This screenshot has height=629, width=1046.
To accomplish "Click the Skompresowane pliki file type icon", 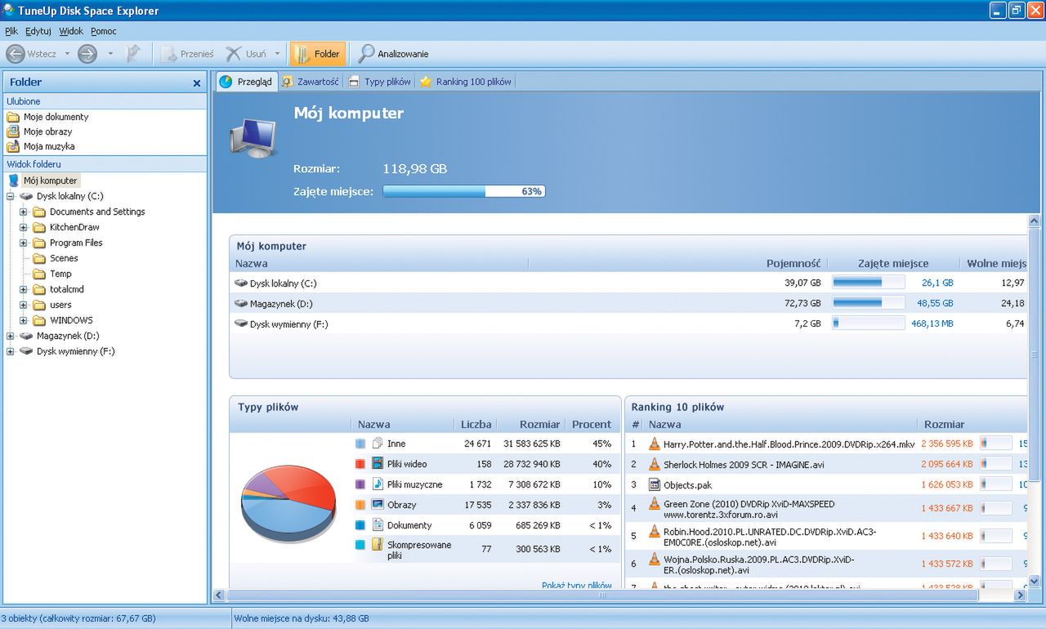I will point(378,545).
